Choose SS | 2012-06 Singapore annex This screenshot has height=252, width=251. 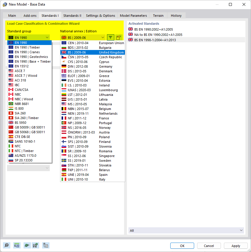pos(93,156)
